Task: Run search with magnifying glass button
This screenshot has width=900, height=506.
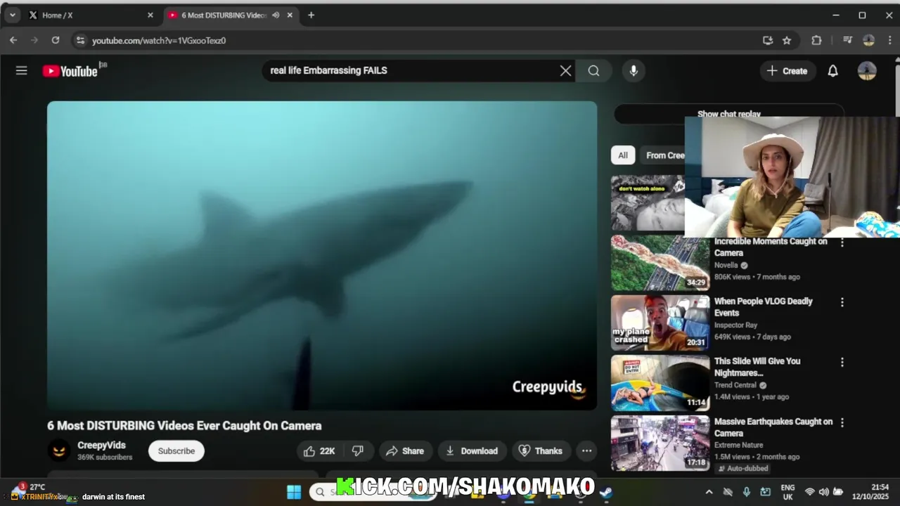Action: coord(593,70)
